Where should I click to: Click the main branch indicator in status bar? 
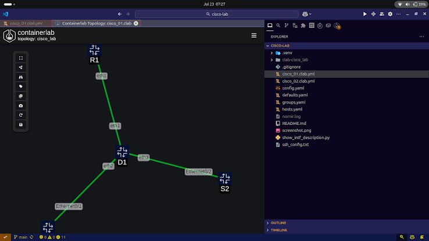[21, 237]
